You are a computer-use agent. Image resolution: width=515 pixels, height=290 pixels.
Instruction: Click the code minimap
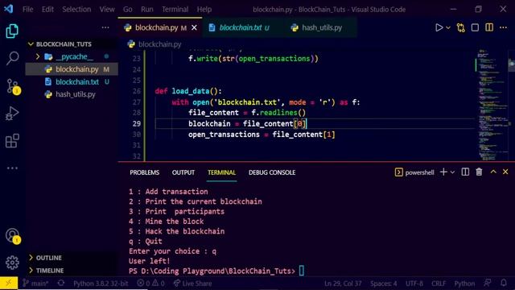tap(491, 105)
